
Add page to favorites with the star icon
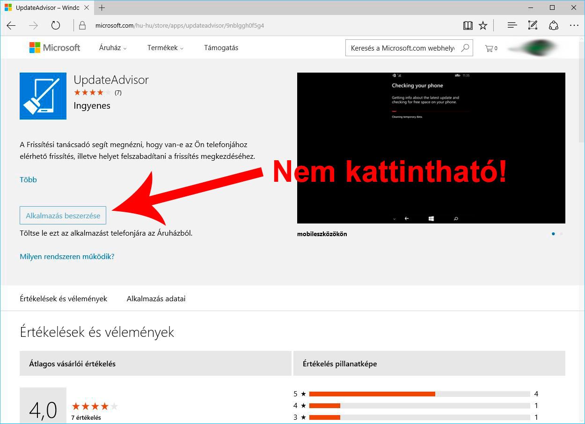(x=483, y=26)
